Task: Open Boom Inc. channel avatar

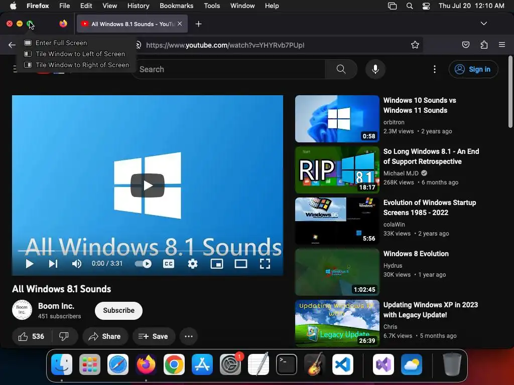Action: point(22,310)
